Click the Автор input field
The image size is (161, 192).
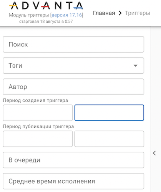(x=73, y=87)
